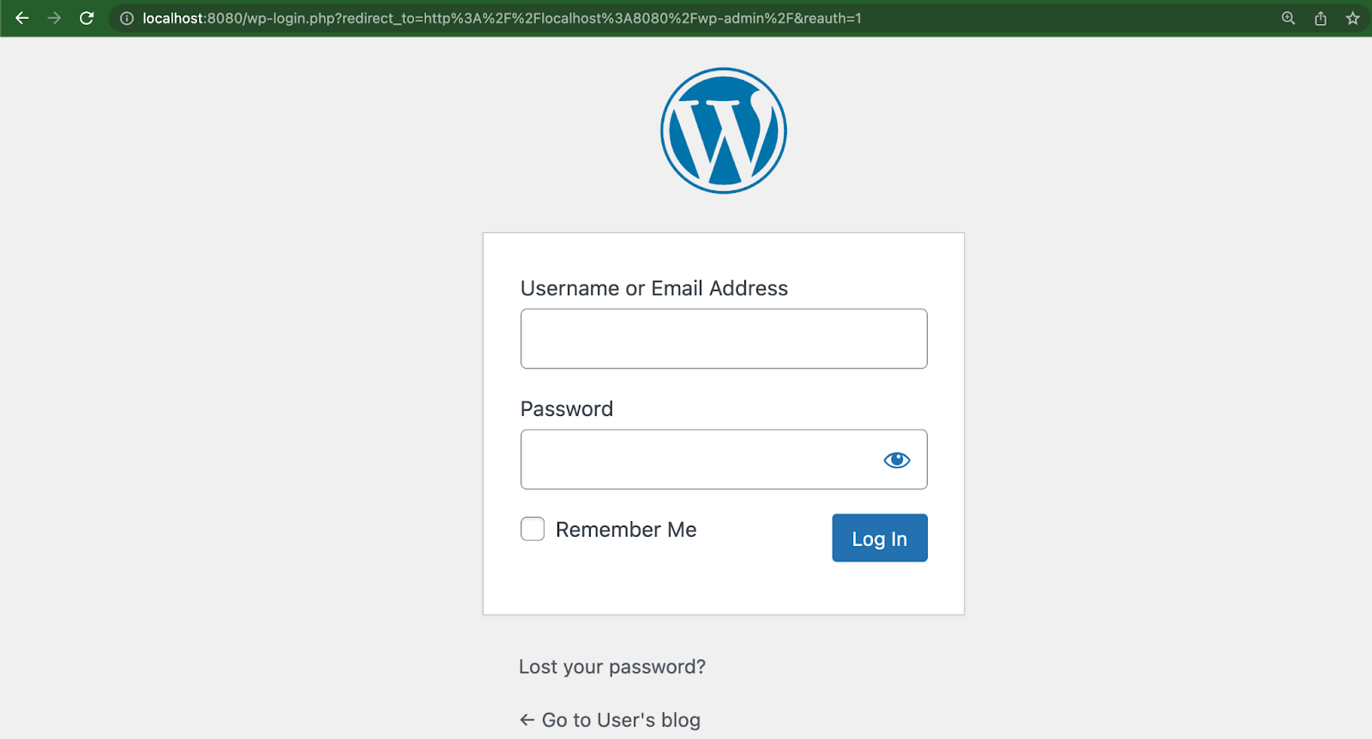Screen dimensions: 1372x739
Task: Follow the Go to User's blog link
Action: 619,719
